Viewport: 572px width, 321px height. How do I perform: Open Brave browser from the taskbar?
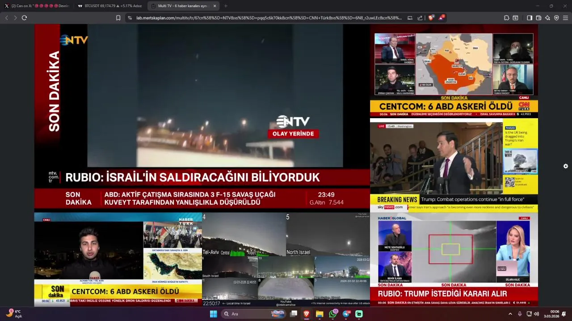tap(307, 314)
